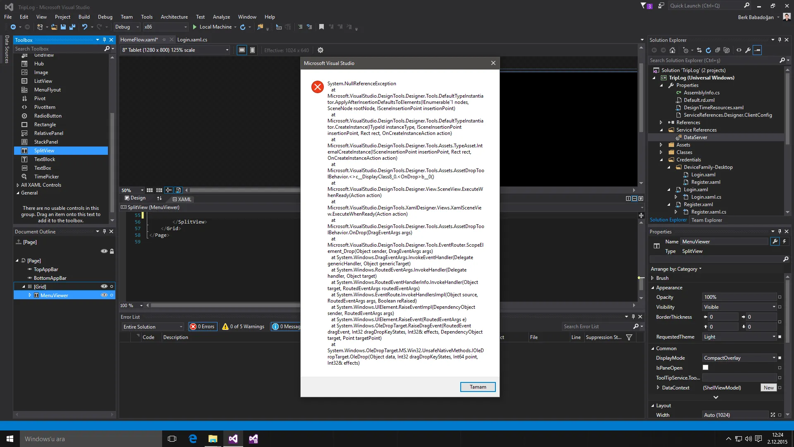
Task: Click the New button next to DataContext
Action: pyautogui.click(x=768, y=388)
